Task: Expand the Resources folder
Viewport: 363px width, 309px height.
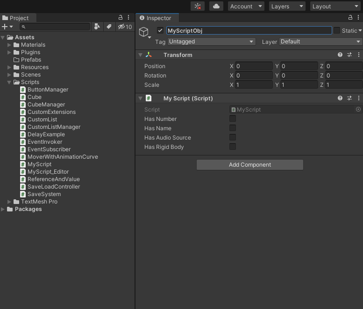Action: 9,67
